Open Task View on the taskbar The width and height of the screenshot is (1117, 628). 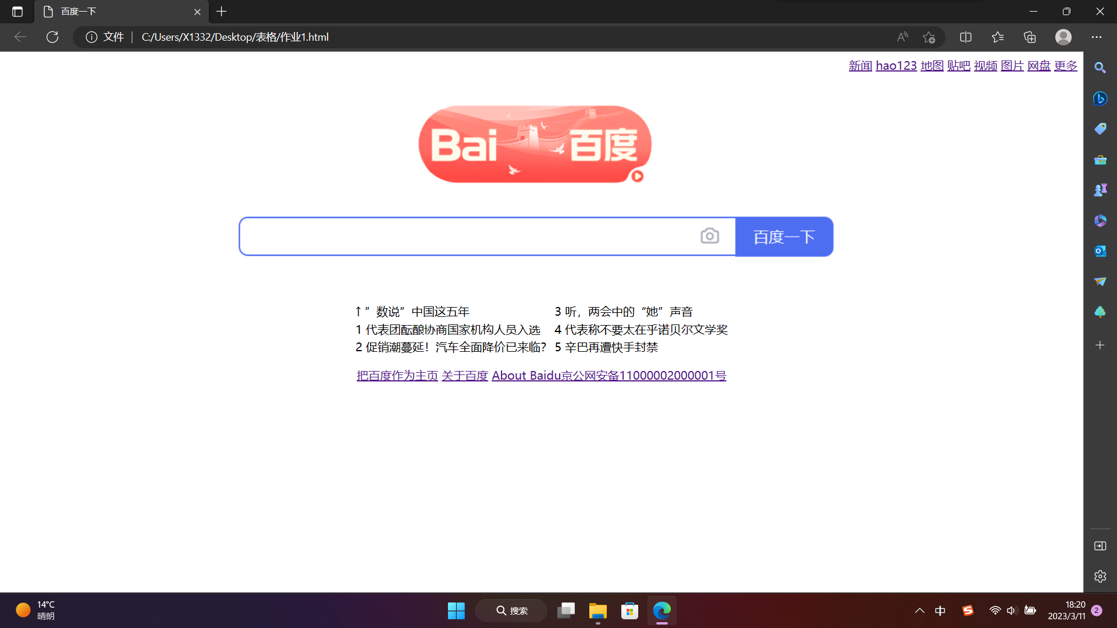coord(566,611)
